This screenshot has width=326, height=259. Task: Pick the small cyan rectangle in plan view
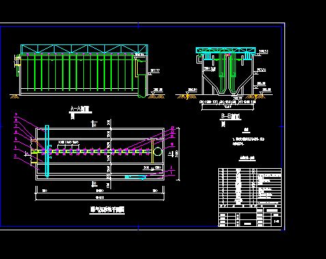pyautogui.click(x=136, y=177)
